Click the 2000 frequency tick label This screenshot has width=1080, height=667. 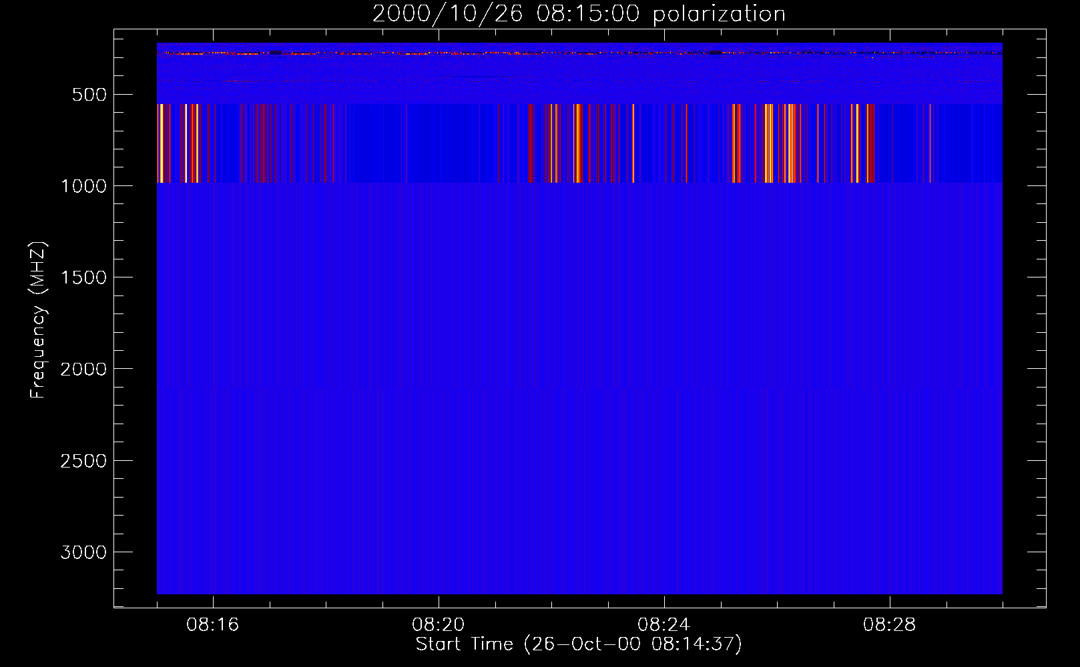83,369
